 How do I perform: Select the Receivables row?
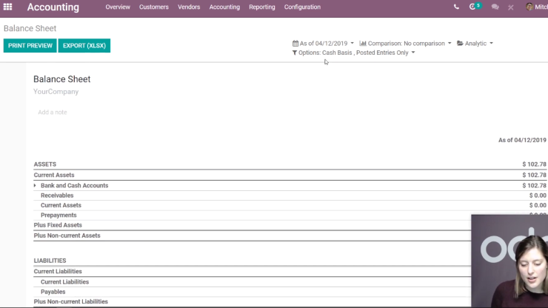(x=290, y=195)
